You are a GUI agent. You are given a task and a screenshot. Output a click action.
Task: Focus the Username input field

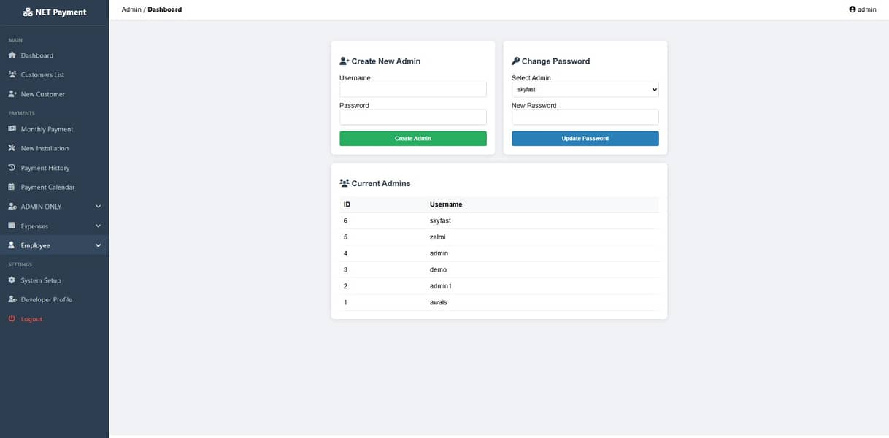[413, 90]
